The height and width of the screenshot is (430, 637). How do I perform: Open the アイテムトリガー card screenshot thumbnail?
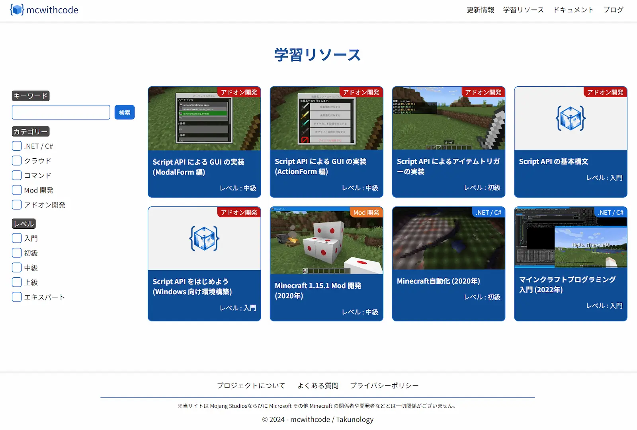pos(449,118)
